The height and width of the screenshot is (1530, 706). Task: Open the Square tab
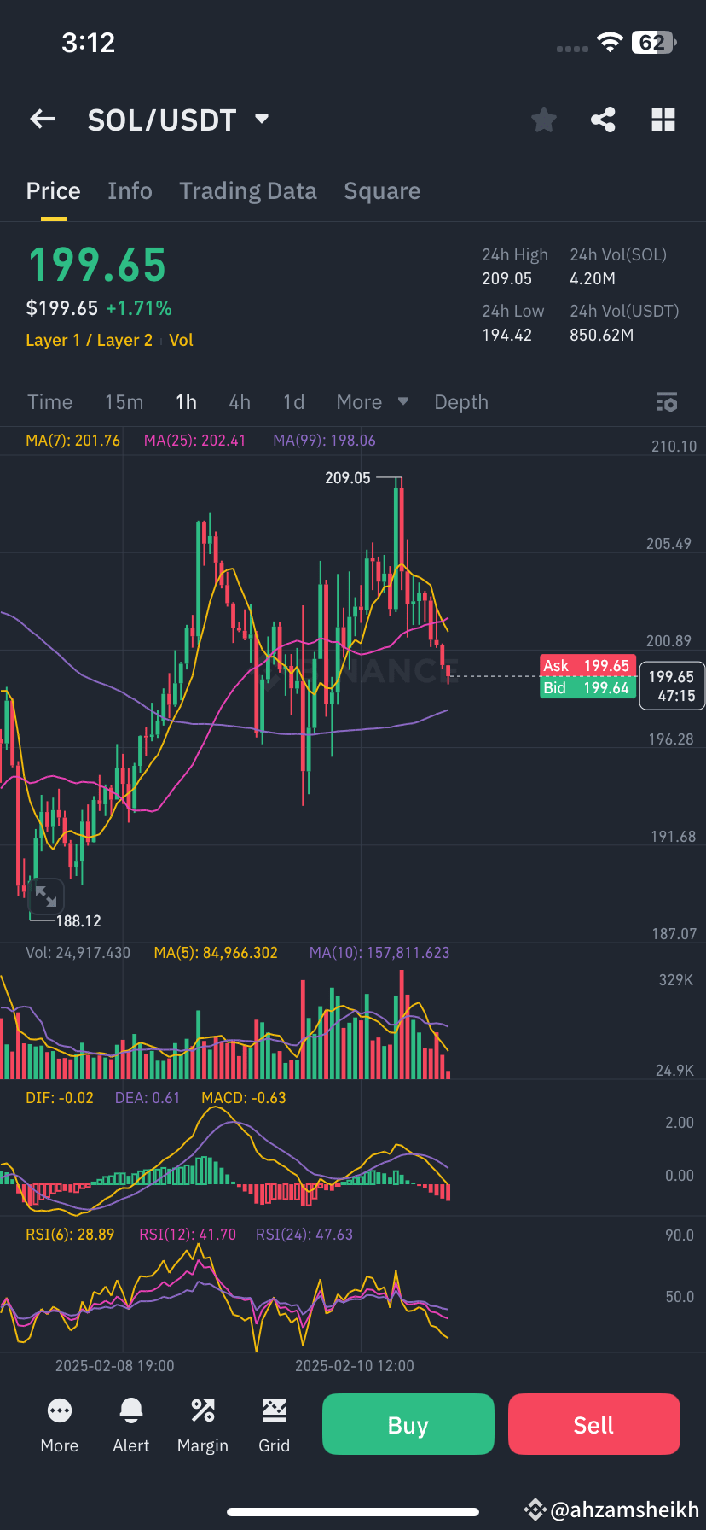[x=382, y=190]
